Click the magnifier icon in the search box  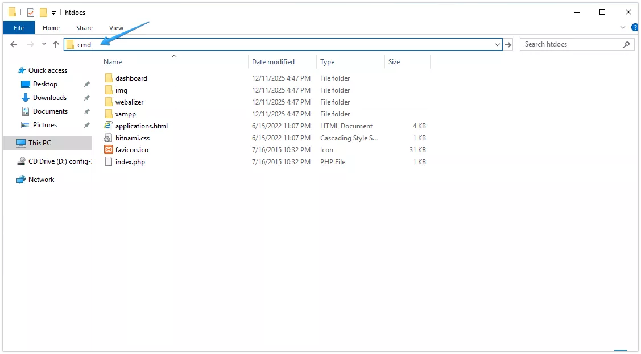pyautogui.click(x=626, y=44)
